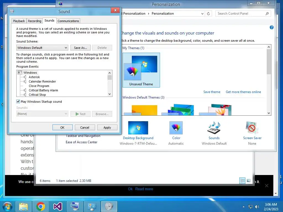This screenshot has width=283, height=212.
Task: Open the Sound Scheme dropdown
Action: coord(42,48)
